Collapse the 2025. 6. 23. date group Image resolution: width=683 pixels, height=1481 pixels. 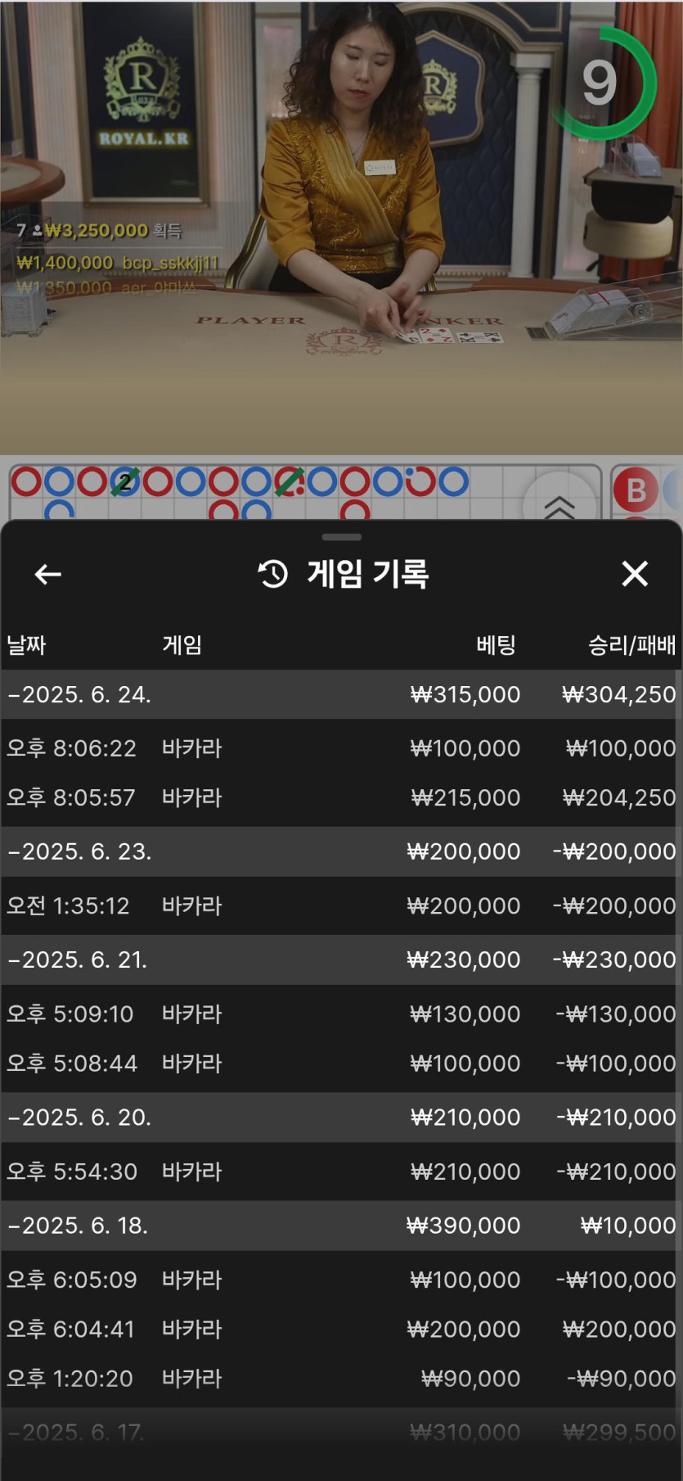[x=79, y=851]
